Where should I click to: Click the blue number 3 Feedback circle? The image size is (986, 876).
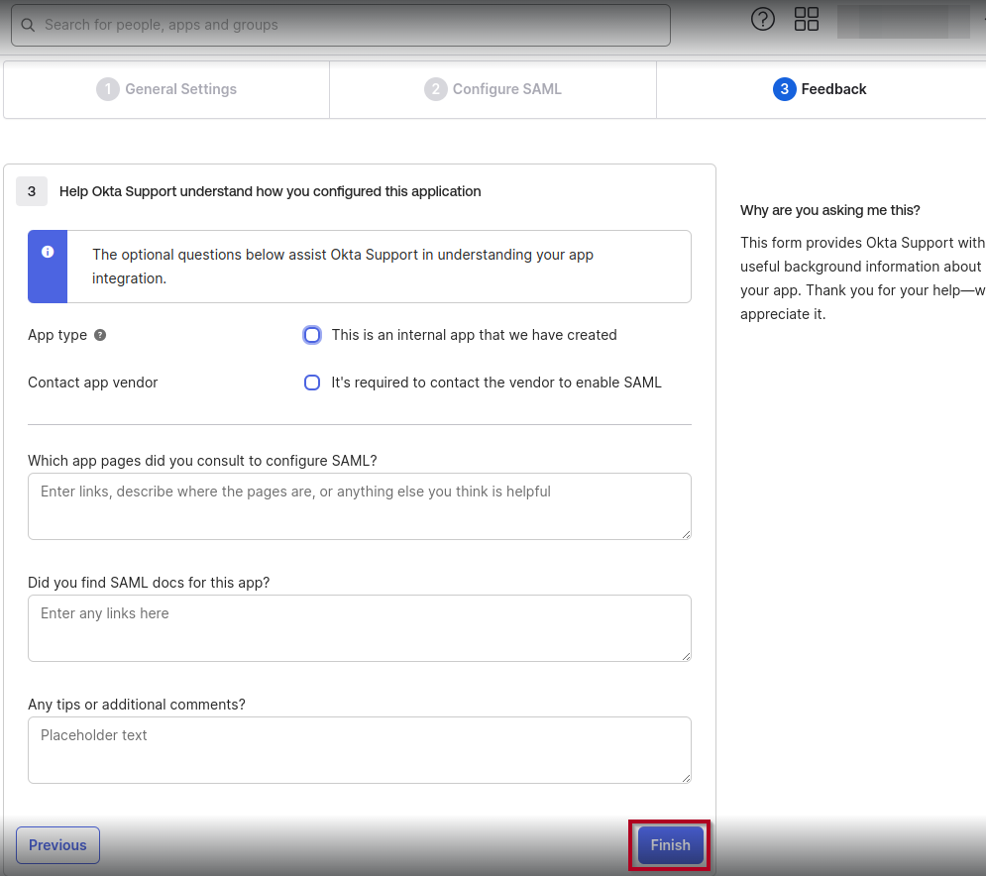pos(784,89)
